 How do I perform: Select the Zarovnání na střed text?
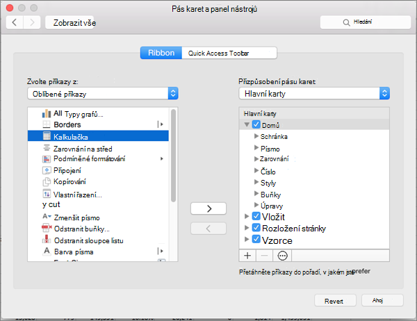(x=83, y=149)
